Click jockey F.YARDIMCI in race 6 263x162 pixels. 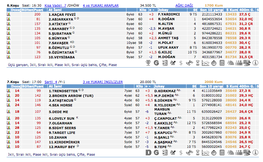click(x=169, y=15)
